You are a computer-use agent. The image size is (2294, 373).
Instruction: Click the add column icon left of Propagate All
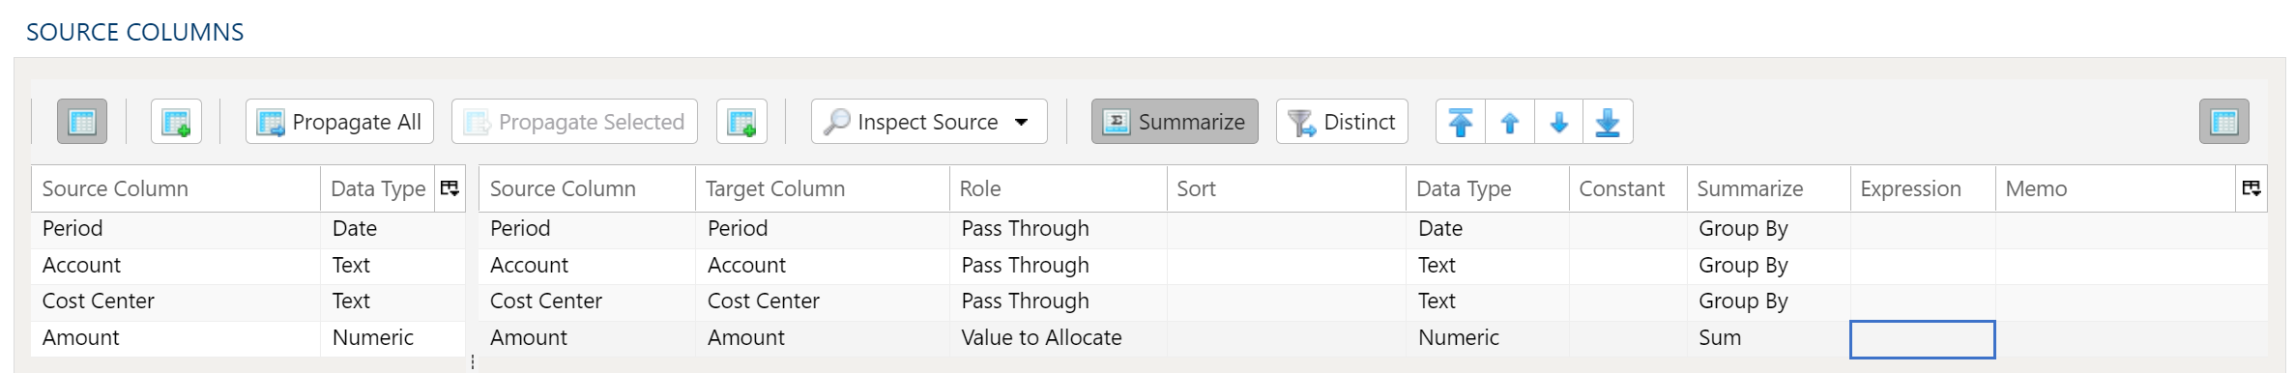176,122
